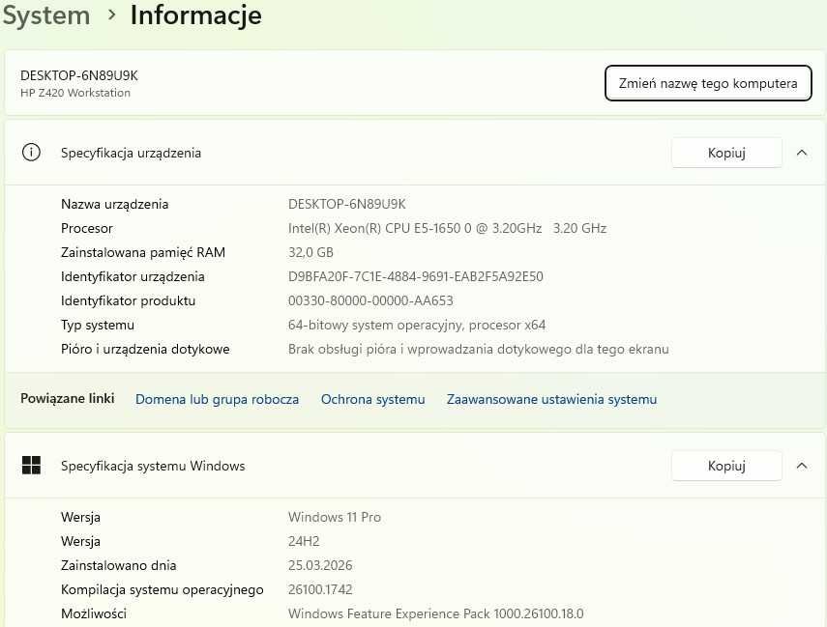Select product ID 00330-80000-00000-AA653
The image size is (827, 627).
click(370, 300)
